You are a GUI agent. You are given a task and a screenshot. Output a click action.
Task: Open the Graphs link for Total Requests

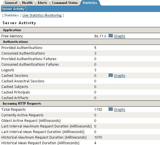(120, 110)
